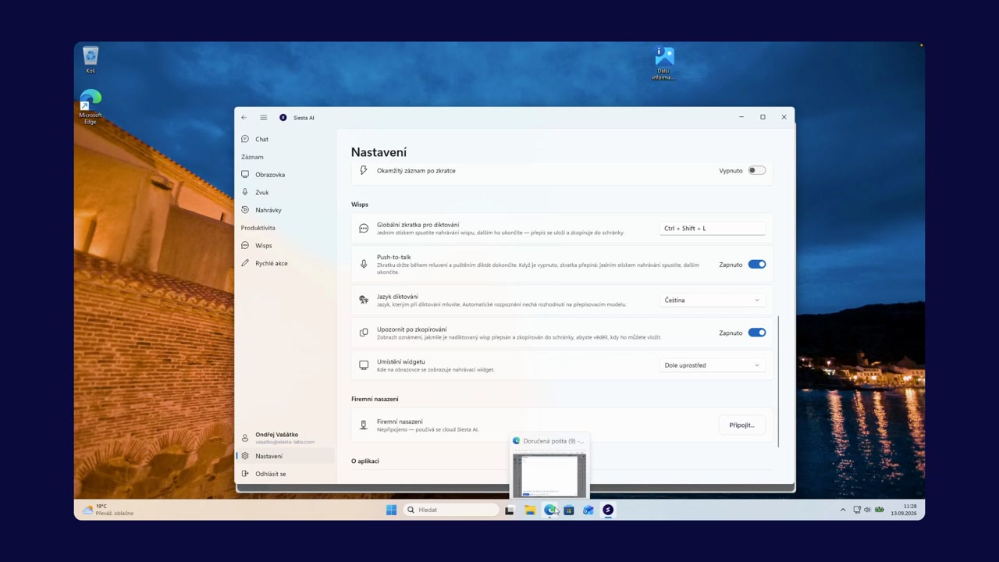This screenshot has height=562, width=999.
Task: Open Další informace desktop icon
Action: point(664,63)
